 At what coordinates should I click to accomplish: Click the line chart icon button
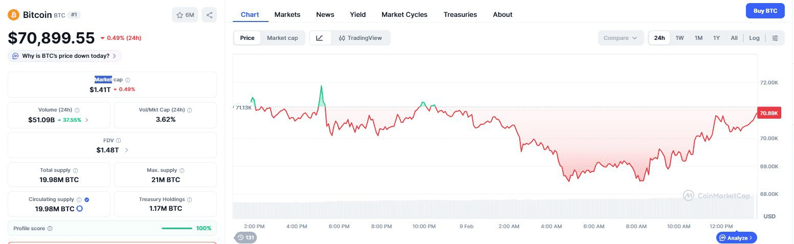(x=320, y=38)
